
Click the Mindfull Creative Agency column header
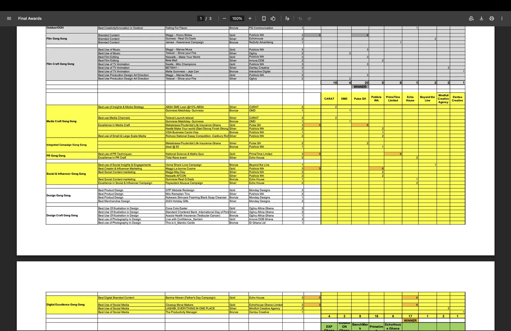(443, 99)
